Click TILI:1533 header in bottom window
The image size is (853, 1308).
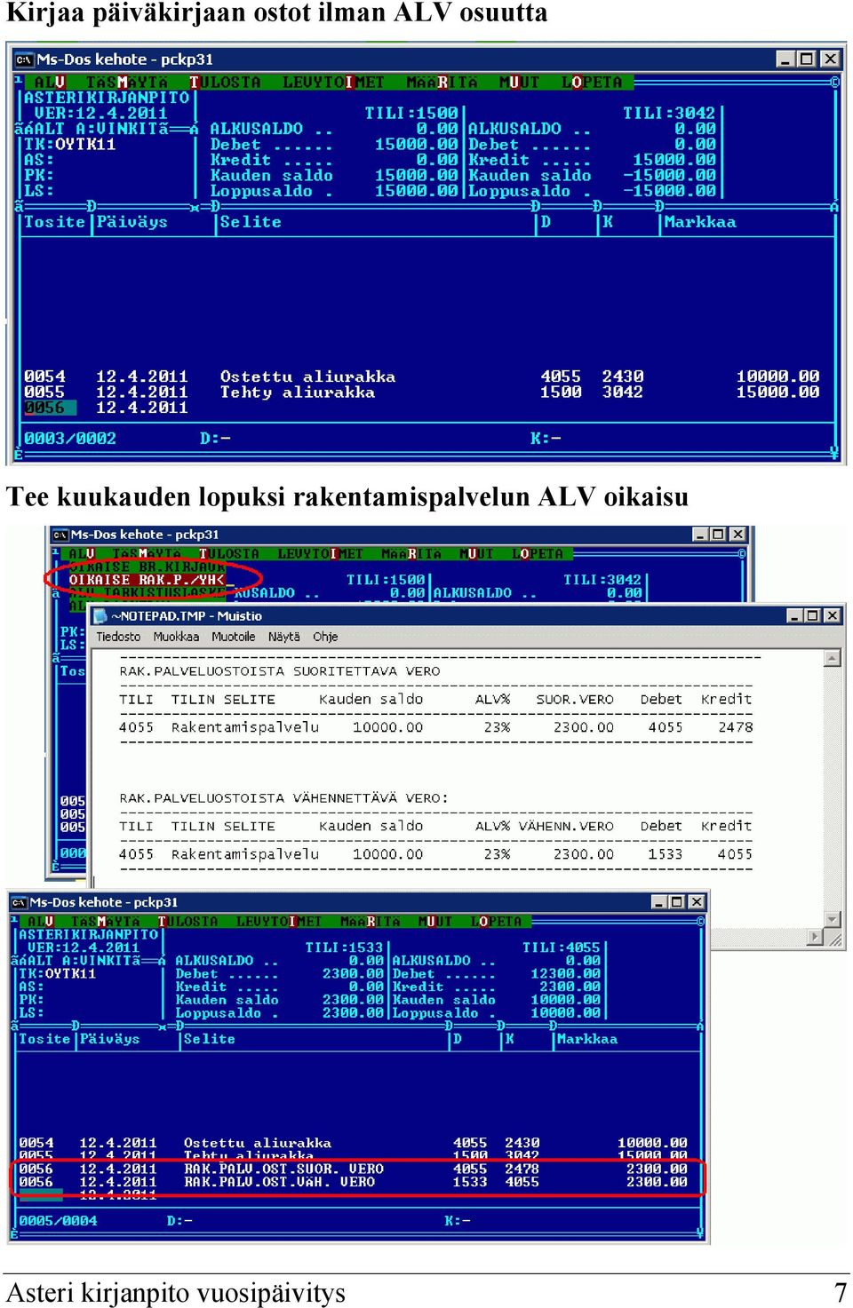pyautogui.click(x=344, y=947)
